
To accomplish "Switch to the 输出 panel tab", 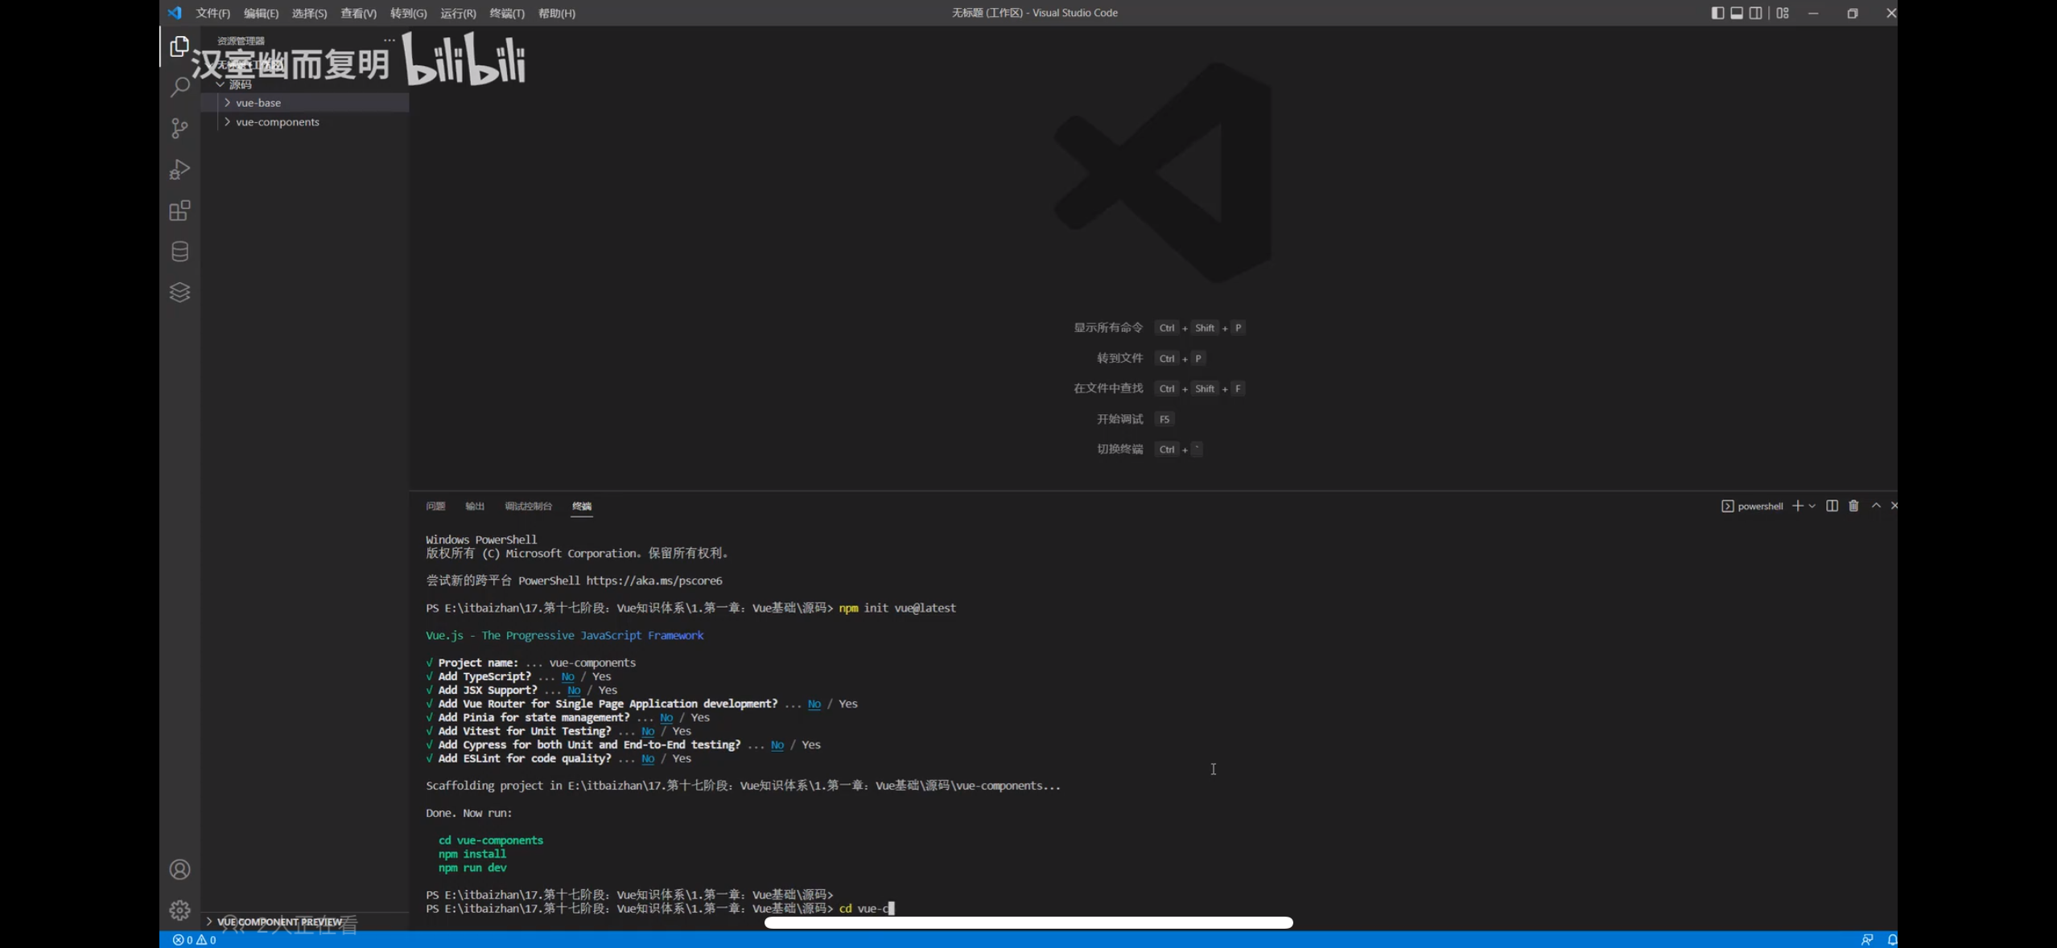I will 475,506.
